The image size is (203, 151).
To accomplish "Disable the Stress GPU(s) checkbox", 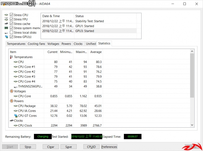I will [x=12, y=37].
